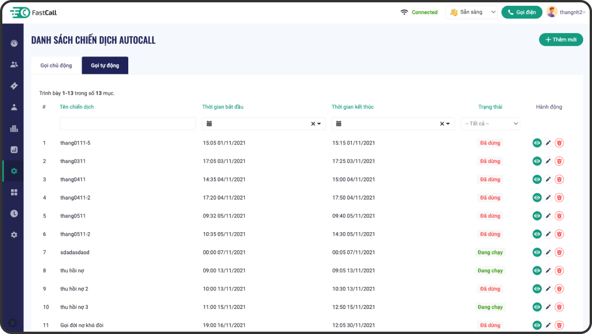Expand the Tất cả status filter

(x=490, y=123)
